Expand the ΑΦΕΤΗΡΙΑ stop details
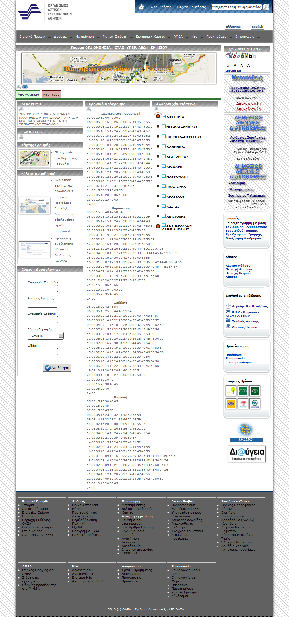The image size is (289, 617). [164, 117]
